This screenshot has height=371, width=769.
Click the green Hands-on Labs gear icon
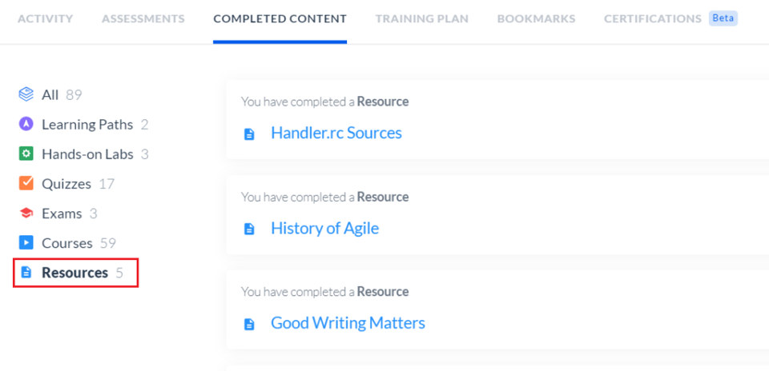tap(26, 154)
